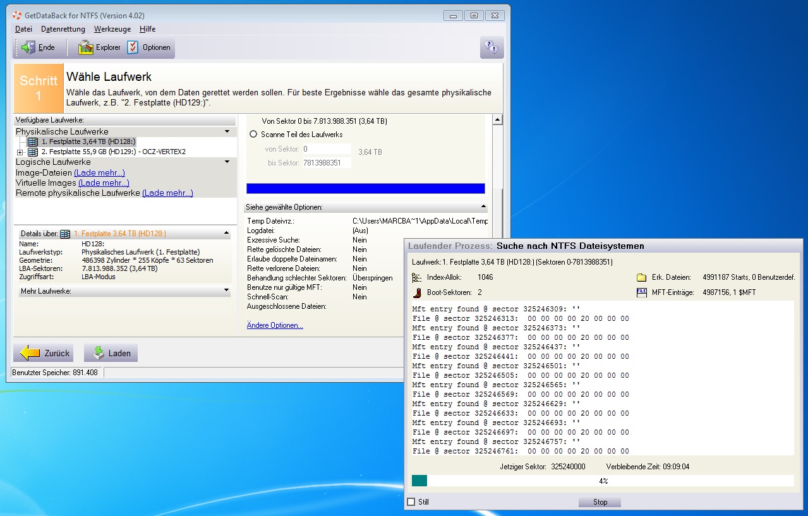Open the Explorer toolbar button
This screenshot has width=808, height=516.
pos(99,47)
